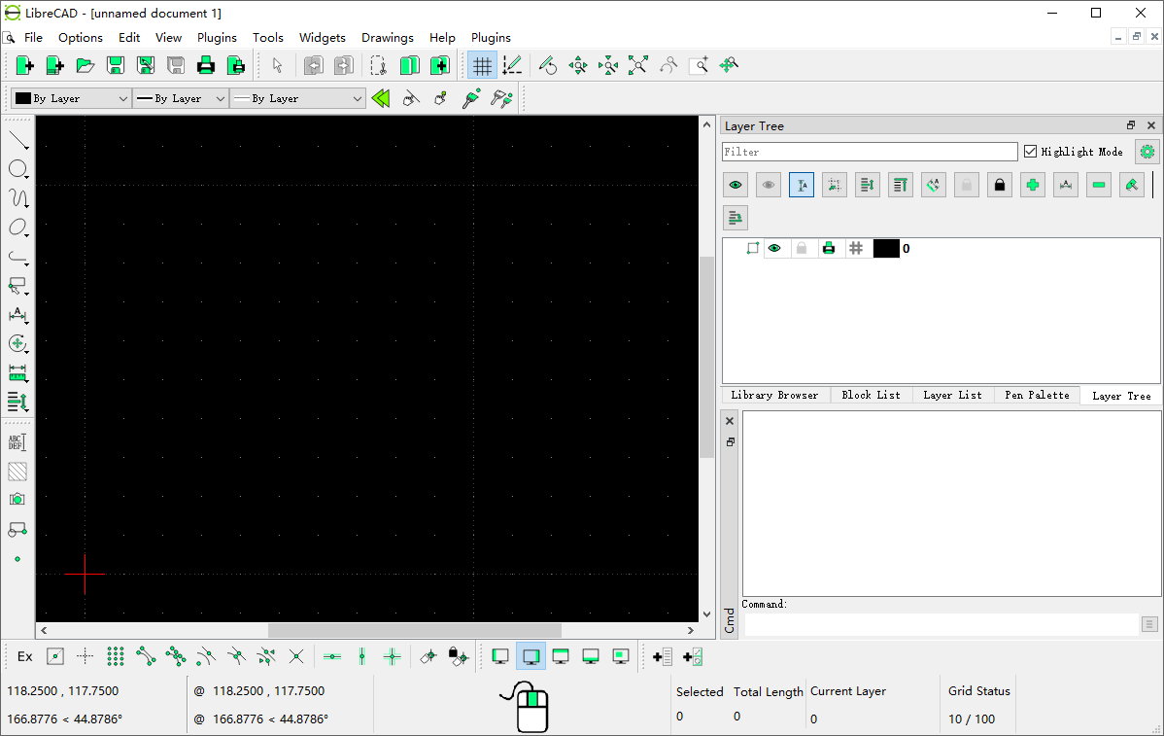Click the black color swatch of layer 0

(x=885, y=249)
